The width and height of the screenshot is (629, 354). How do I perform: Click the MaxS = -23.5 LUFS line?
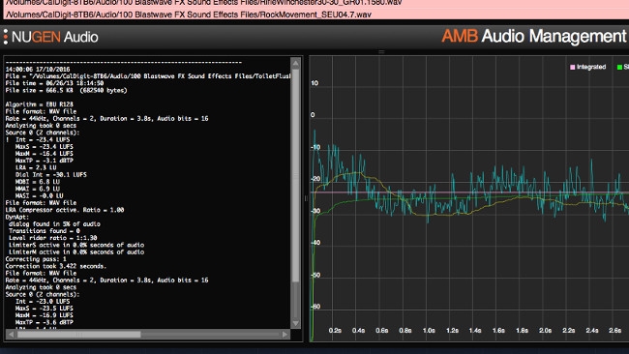click(45, 309)
